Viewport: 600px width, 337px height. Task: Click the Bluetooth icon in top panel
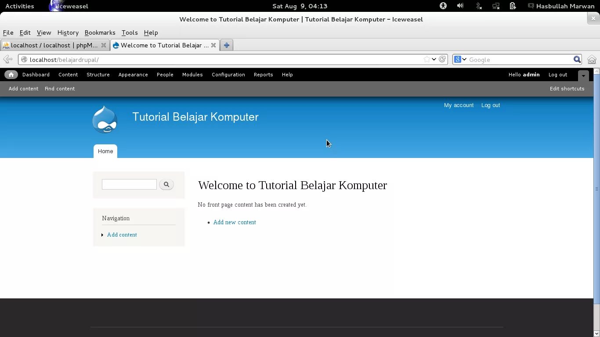coord(478,6)
